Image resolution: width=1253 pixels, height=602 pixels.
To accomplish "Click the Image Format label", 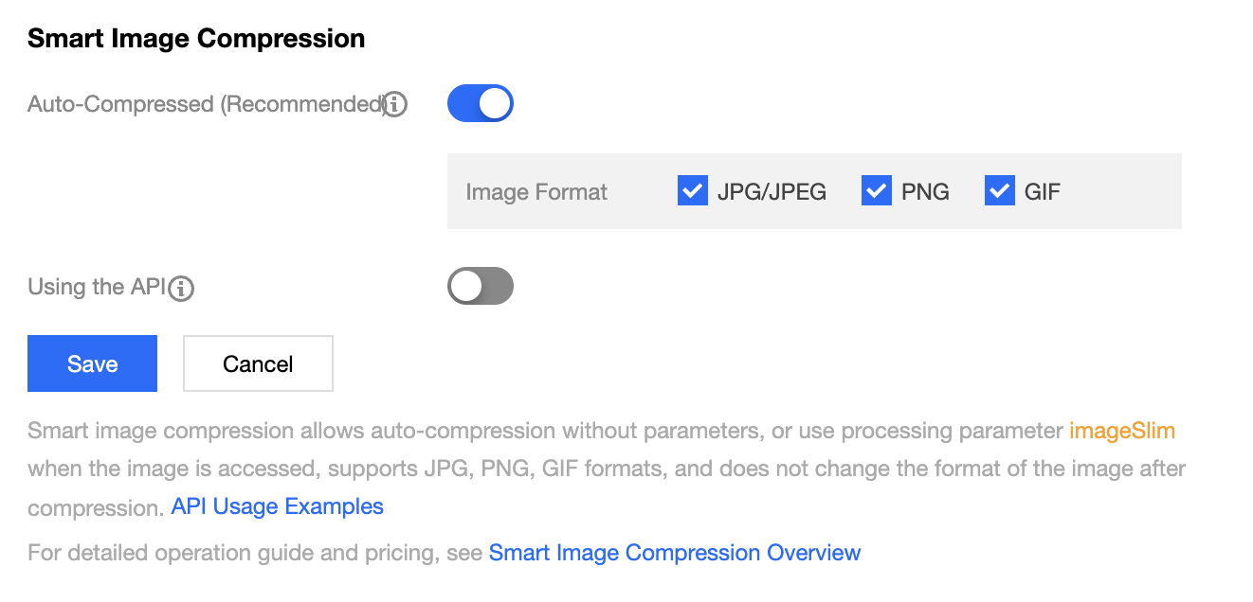I will click(536, 192).
